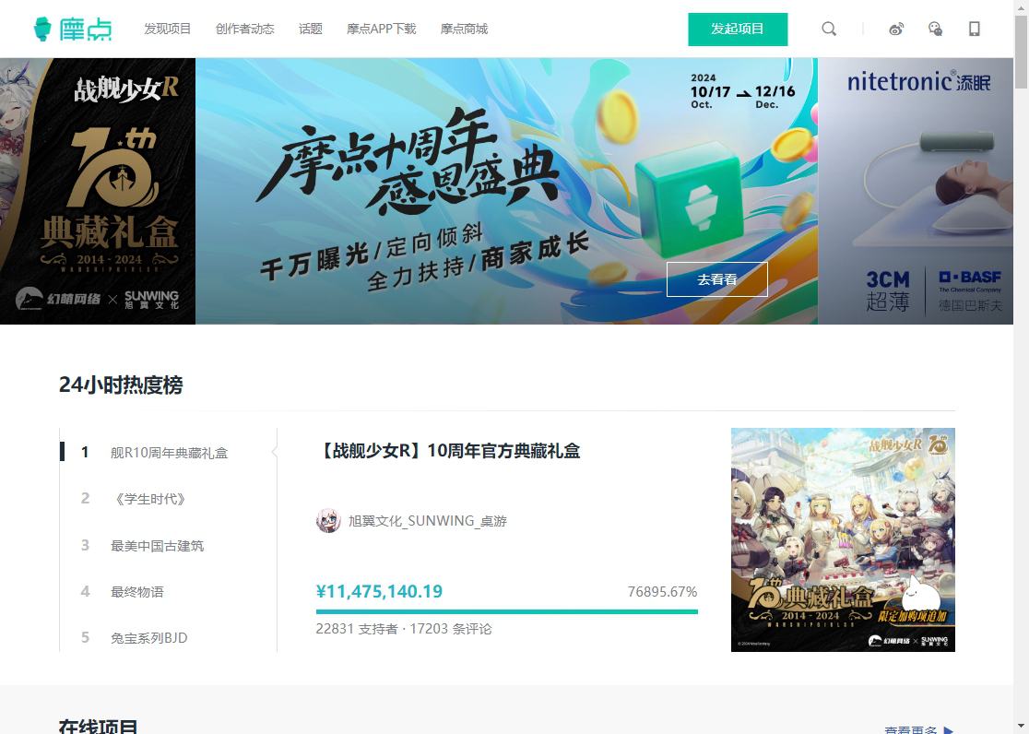Click the 摩点 logo in the header
Image resolution: width=1029 pixels, height=734 pixels.
[72, 29]
